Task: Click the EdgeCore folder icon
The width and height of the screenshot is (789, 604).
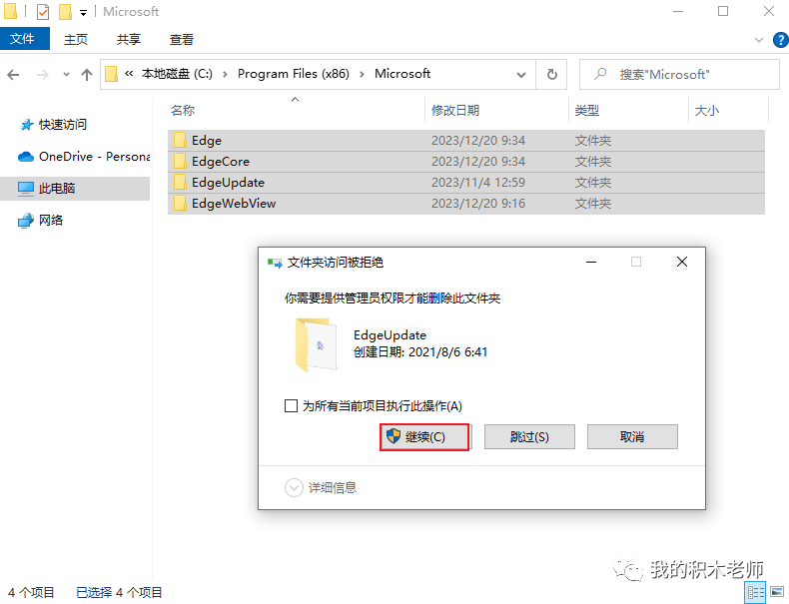Action: [x=180, y=161]
